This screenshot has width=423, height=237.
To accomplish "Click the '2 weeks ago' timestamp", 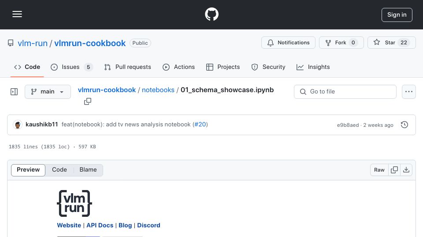I will pos(378,125).
